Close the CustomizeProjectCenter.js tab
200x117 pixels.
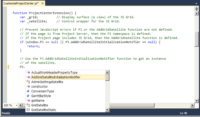pos(42,4)
